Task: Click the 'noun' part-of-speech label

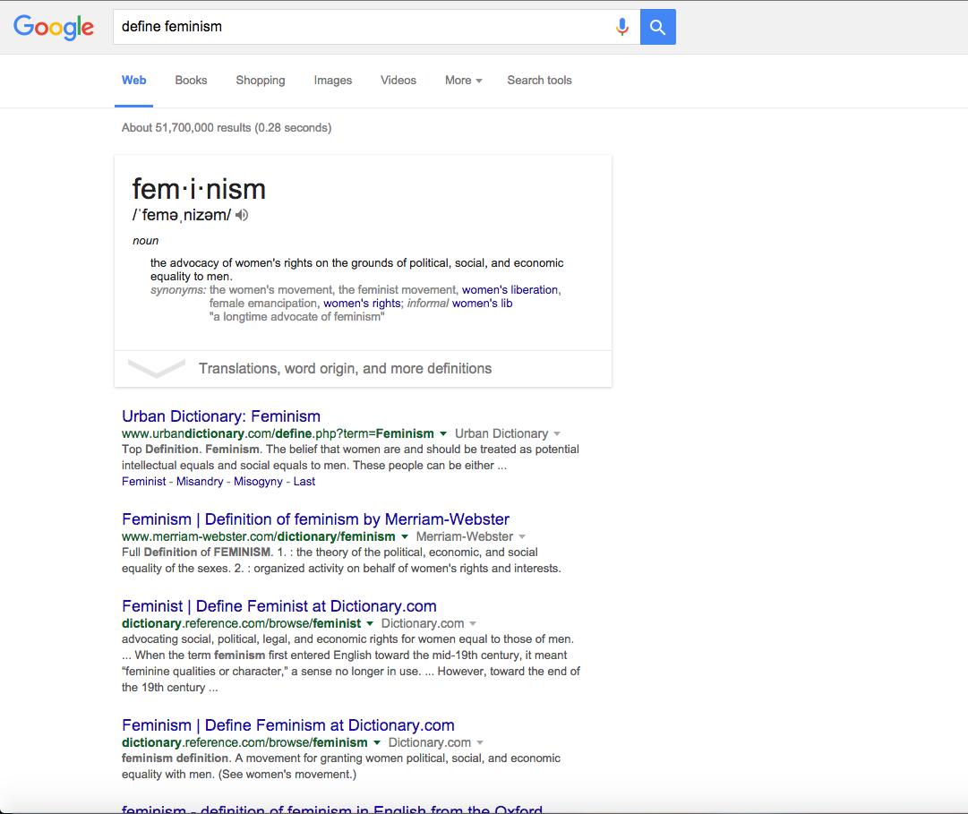Action: tap(146, 241)
